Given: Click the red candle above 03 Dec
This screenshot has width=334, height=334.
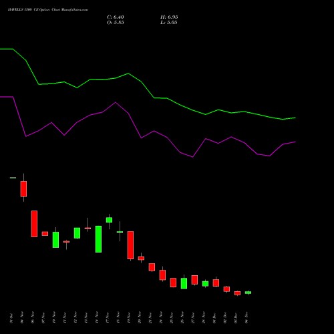Looking at the screenshot, I should [237, 293].
